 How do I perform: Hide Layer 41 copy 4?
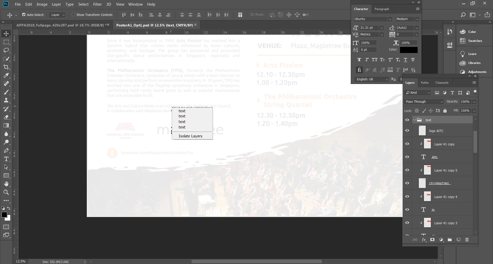pos(407,197)
